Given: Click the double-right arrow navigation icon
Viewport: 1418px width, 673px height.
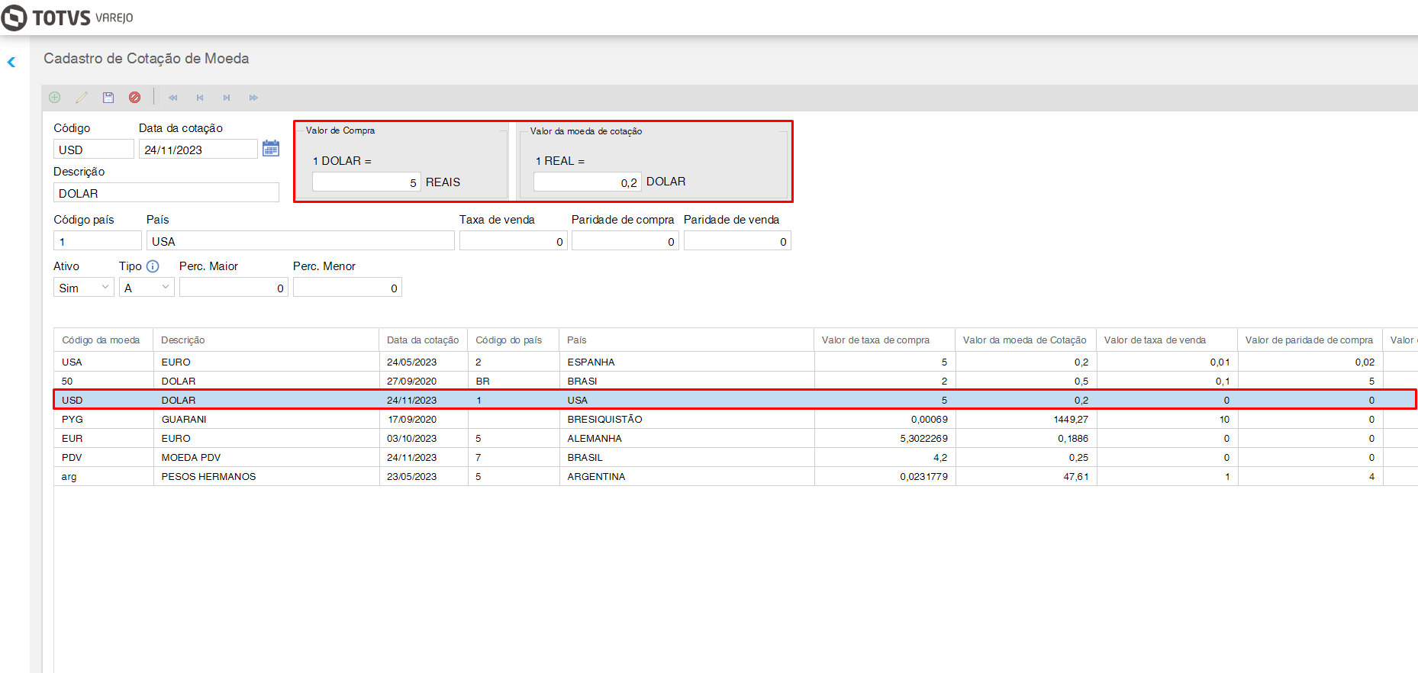Looking at the screenshot, I should coord(253,98).
